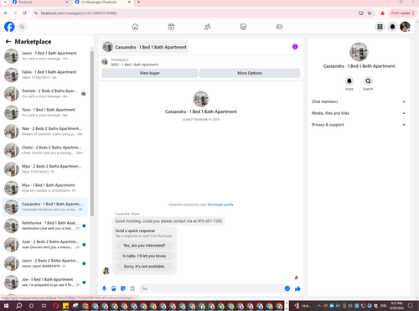Search in the Cassandra conversation
The height and width of the screenshot is (311, 419).
[368, 81]
